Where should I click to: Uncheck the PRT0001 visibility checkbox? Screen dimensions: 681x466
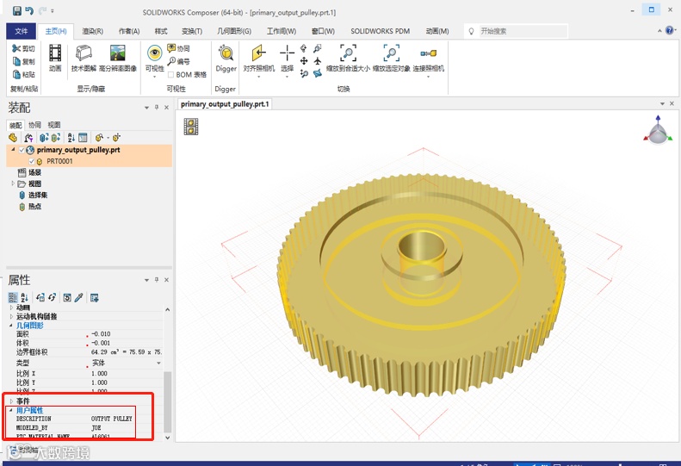click(32, 161)
